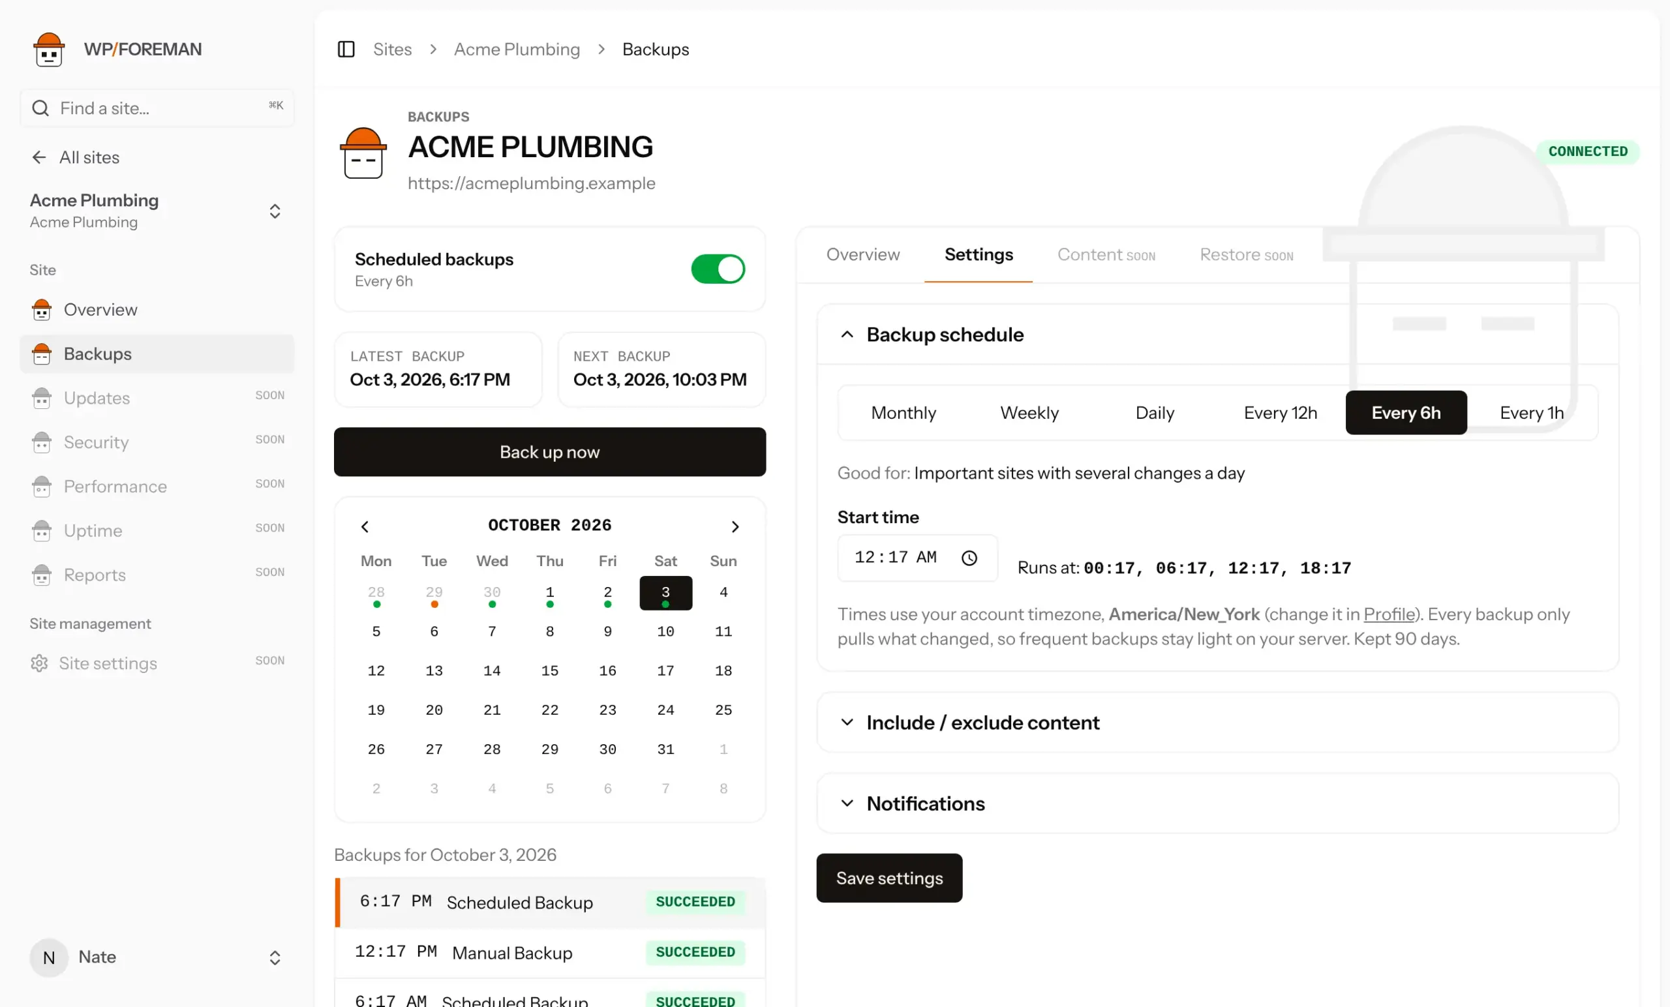The width and height of the screenshot is (1670, 1007).
Task: Switch to the Overview tab
Action: coord(862,255)
